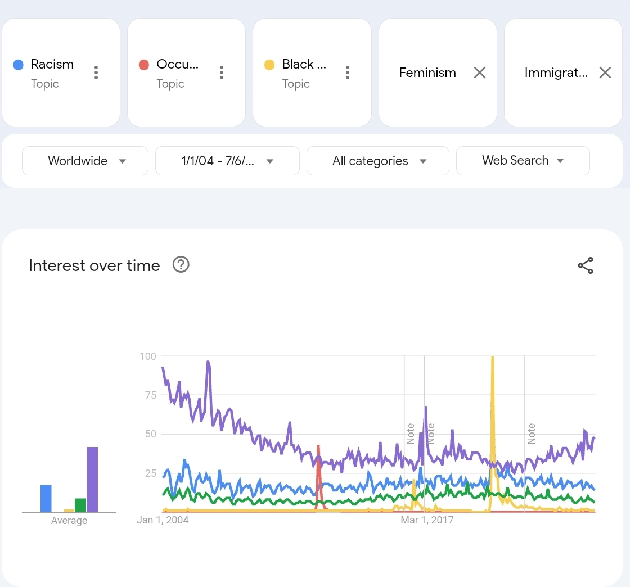The height and width of the screenshot is (587, 630).
Task: Click the blue average bar
Action: click(x=46, y=498)
